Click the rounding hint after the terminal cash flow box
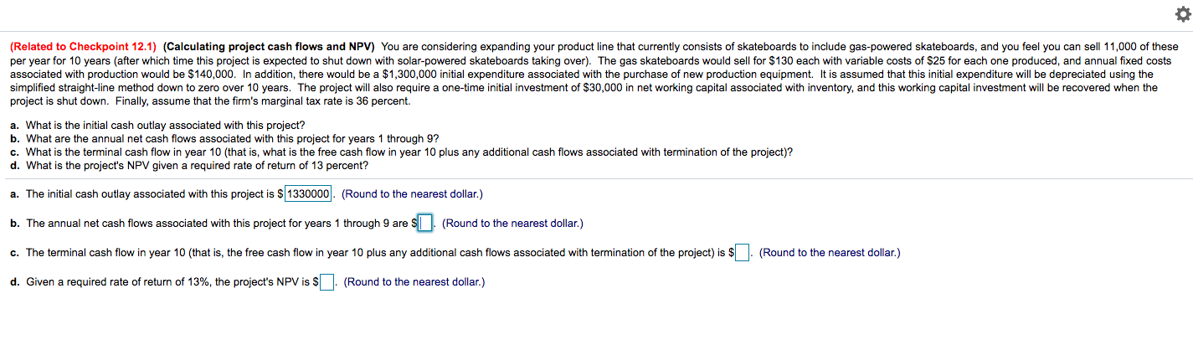 coord(830,253)
